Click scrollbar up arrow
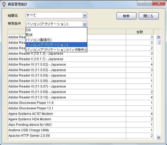 coord(159,37)
